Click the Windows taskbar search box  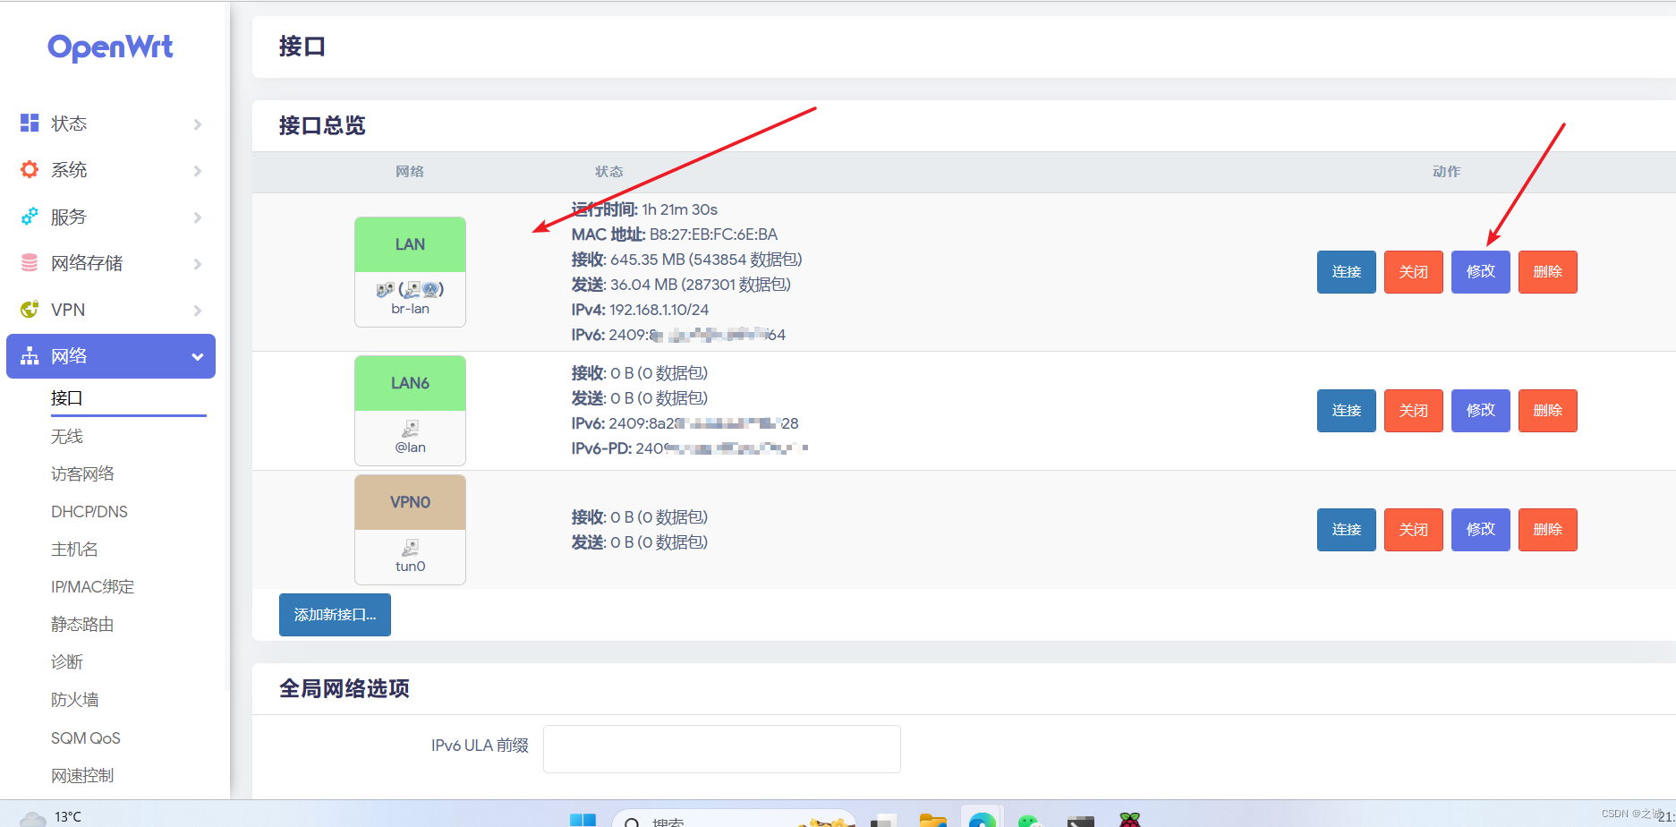[x=734, y=820]
